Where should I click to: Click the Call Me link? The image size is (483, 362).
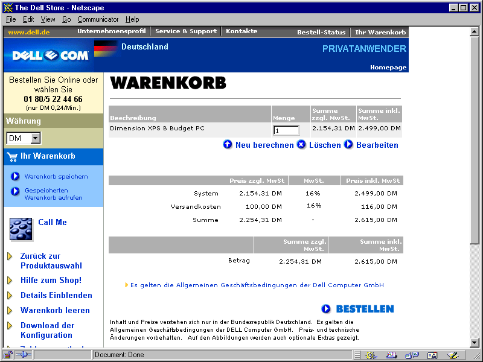pyautogui.click(x=53, y=222)
